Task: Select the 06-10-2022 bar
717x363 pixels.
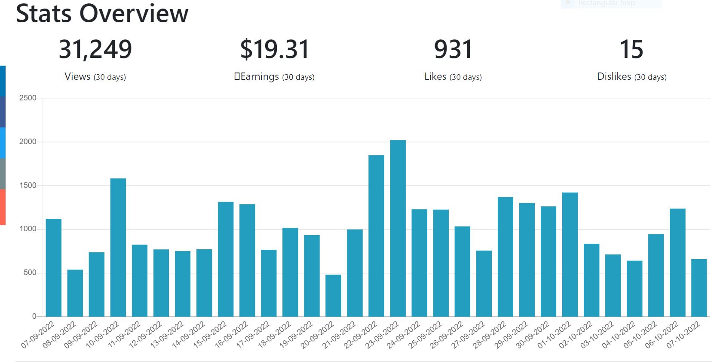Action: click(677, 263)
